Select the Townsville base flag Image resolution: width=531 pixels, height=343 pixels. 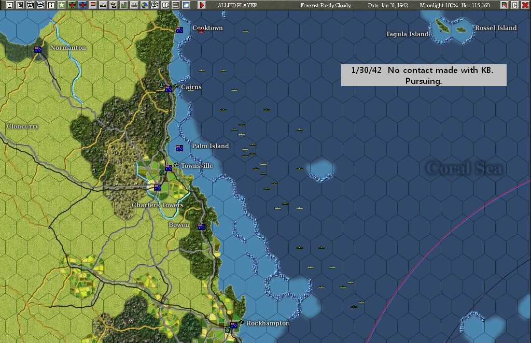pos(169,168)
